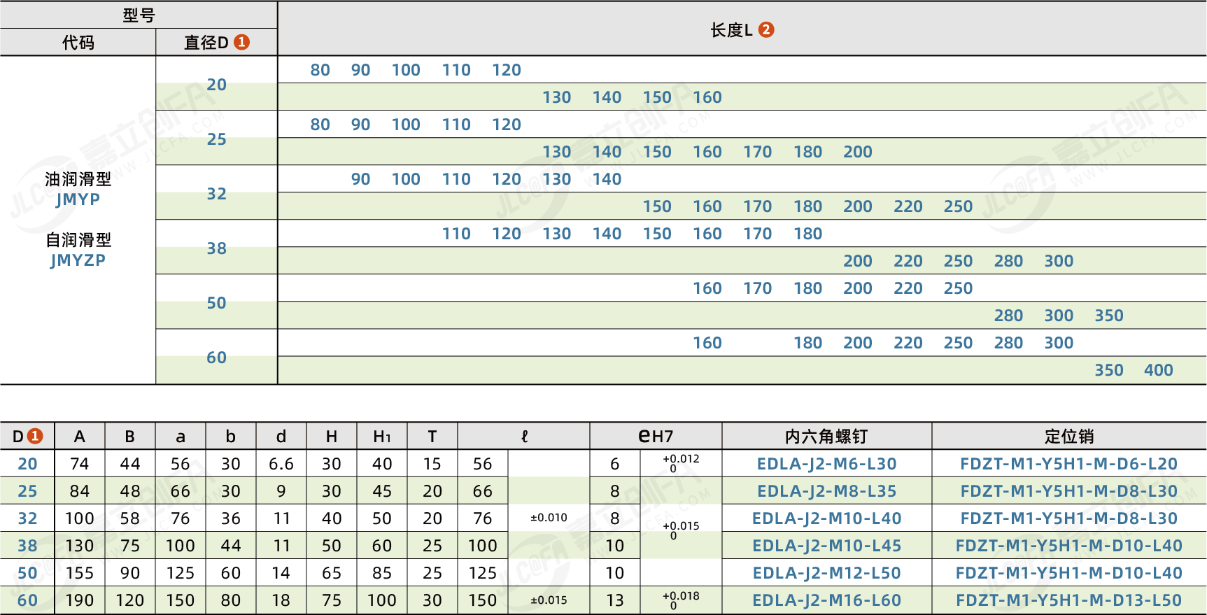Select diameter 60 in the top model table

(x=216, y=358)
